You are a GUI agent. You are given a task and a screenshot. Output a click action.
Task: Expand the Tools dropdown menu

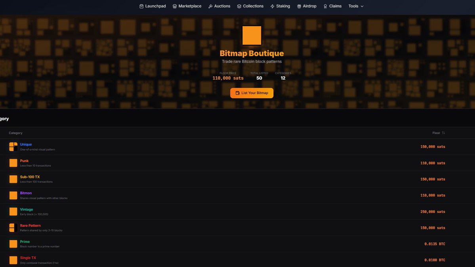tap(356, 6)
